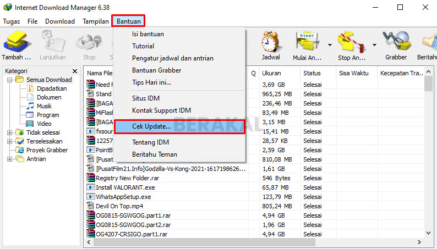This screenshot has height=249, width=437.
Task: Select the Antrian category
Action: click(x=36, y=159)
